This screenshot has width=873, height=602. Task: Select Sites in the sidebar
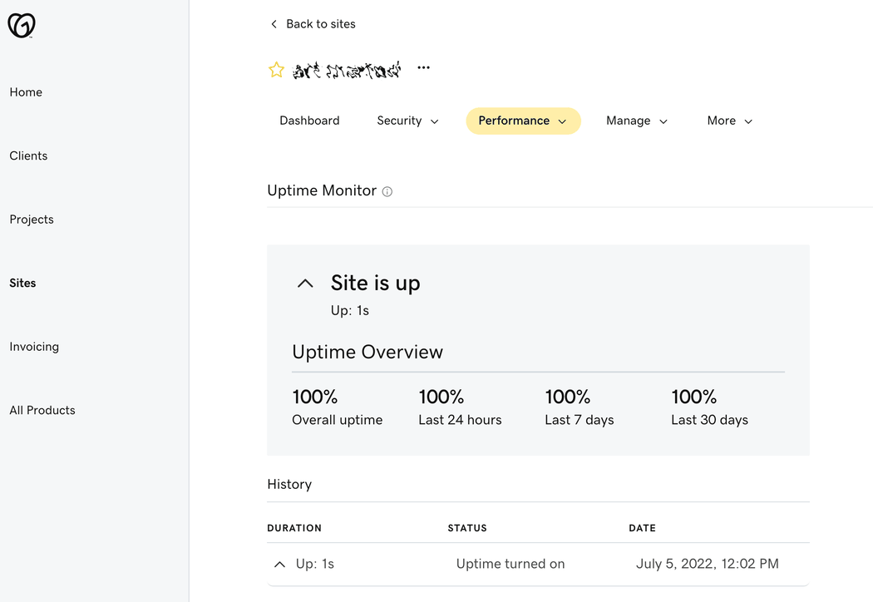coord(22,283)
